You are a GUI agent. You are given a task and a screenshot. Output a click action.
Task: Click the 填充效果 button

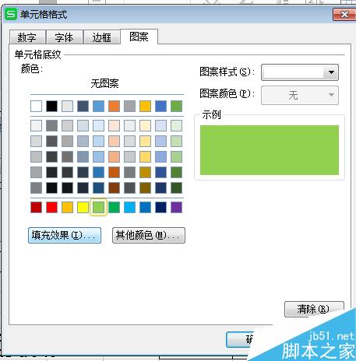pyautogui.click(x=65, y=235)
